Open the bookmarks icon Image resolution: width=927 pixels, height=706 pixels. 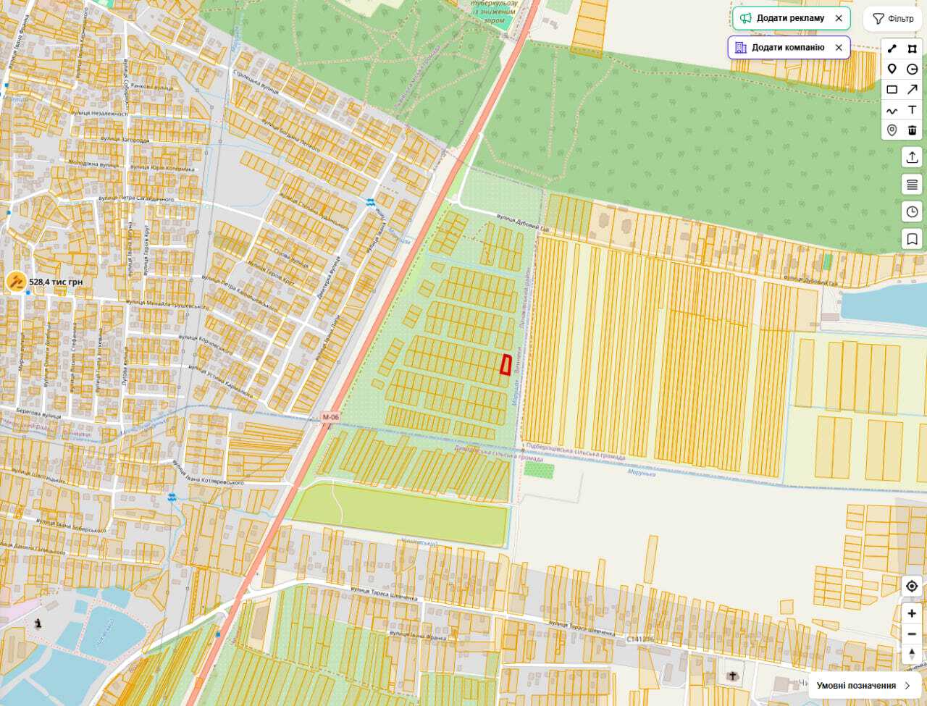tap(912, 239)
